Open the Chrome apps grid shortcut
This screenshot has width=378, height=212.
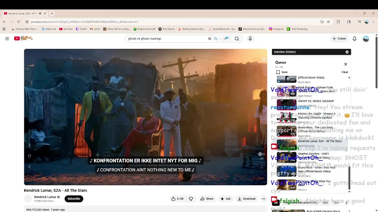click(x=4, y=29)
